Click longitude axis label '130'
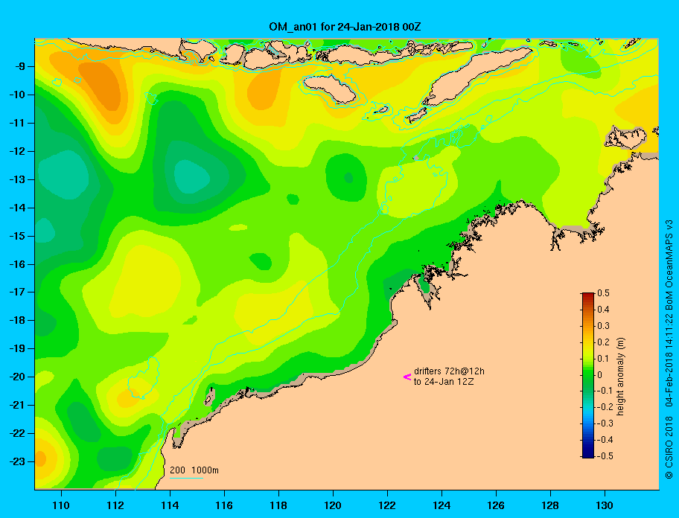This screenshot has width=679, height=518. pos(605,505)
